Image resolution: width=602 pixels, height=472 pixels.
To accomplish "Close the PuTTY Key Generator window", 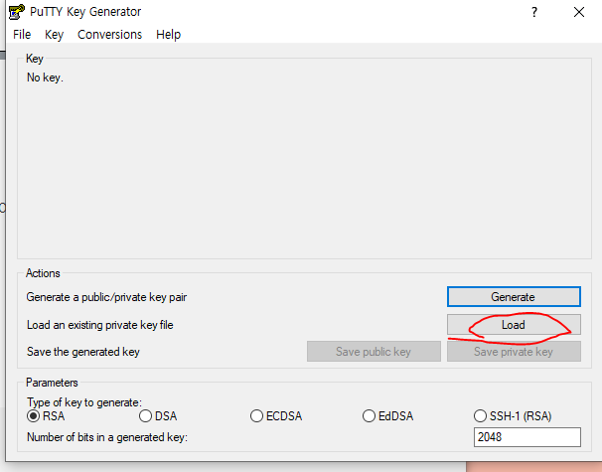I will pos(579,12).
